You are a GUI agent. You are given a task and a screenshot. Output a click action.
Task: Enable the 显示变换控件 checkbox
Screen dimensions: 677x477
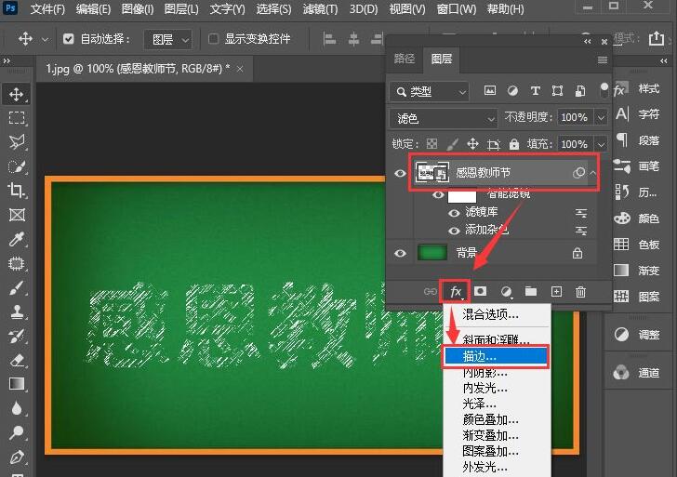point(213,39)
